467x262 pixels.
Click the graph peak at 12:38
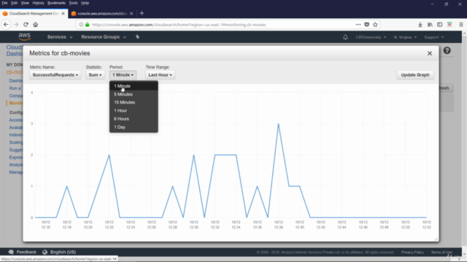[278, 124]
